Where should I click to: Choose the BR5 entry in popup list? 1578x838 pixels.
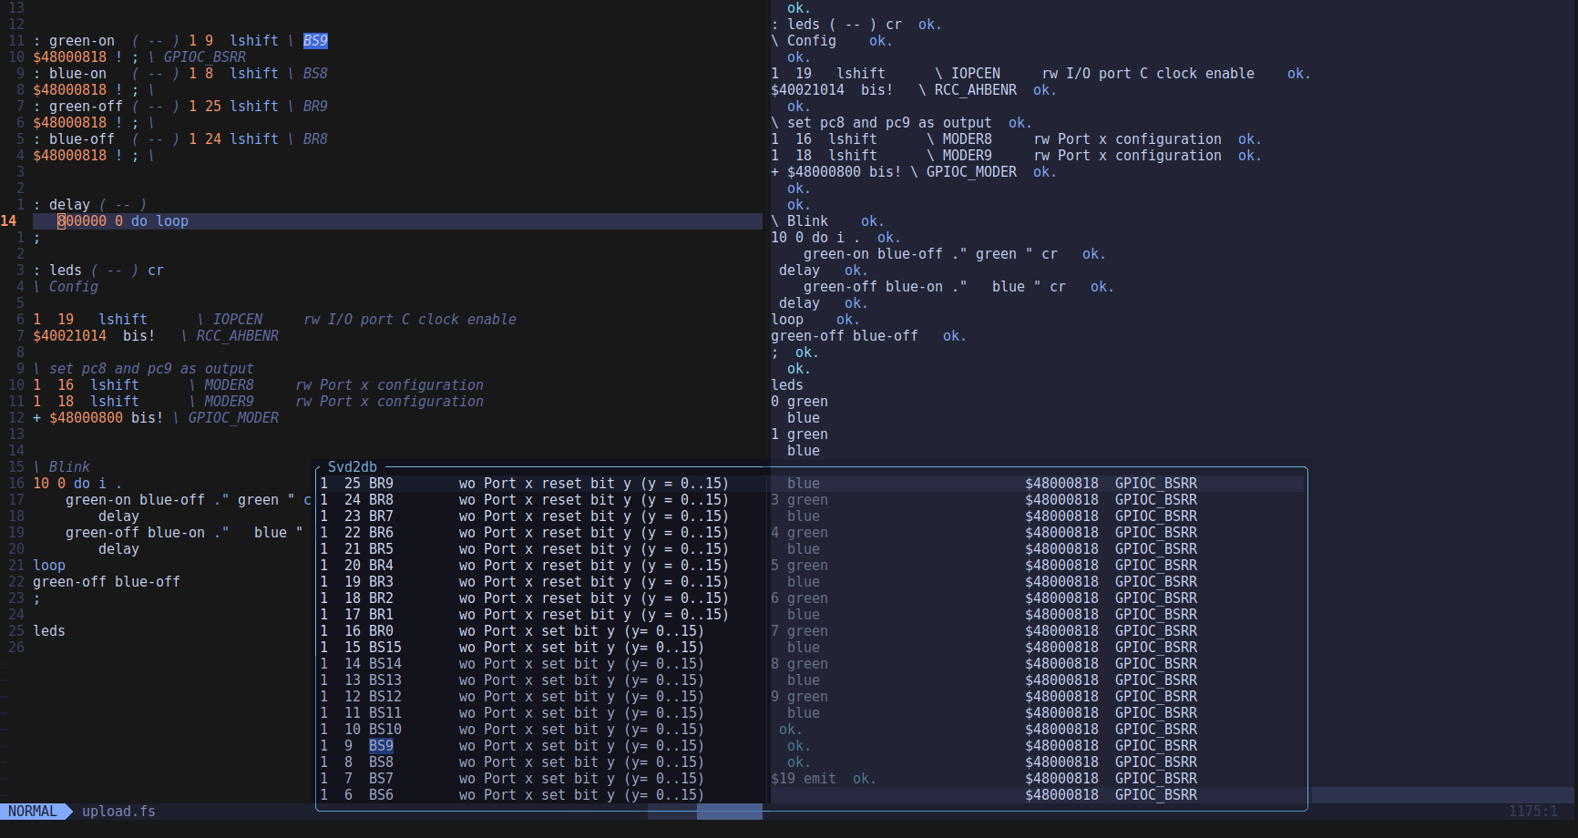pos(381,549)
